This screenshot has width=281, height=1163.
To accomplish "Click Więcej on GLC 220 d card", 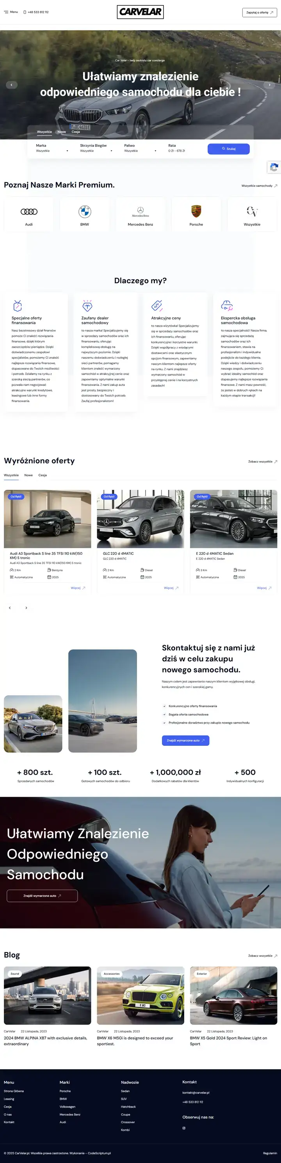I will [171, 588].
